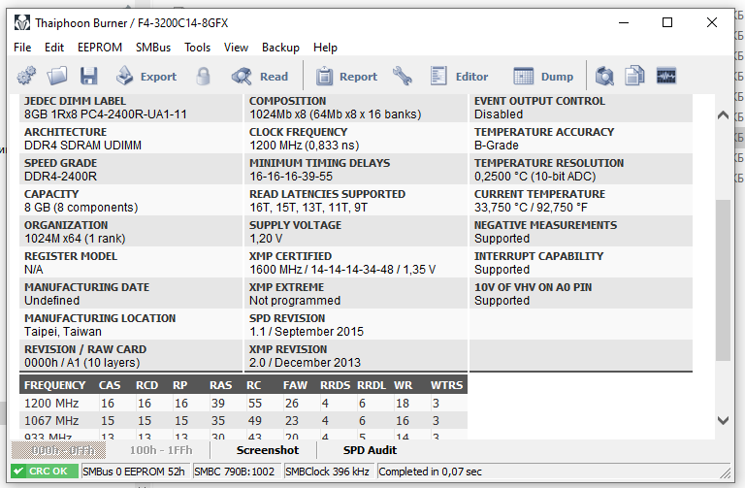745x488 pixels.
Task: Open the Editor toolbar button
Action: coord(459,76)
